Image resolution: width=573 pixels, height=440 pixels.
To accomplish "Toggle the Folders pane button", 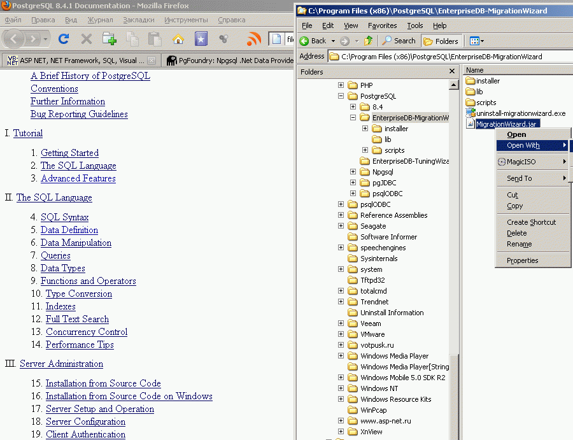I will 441,41.
